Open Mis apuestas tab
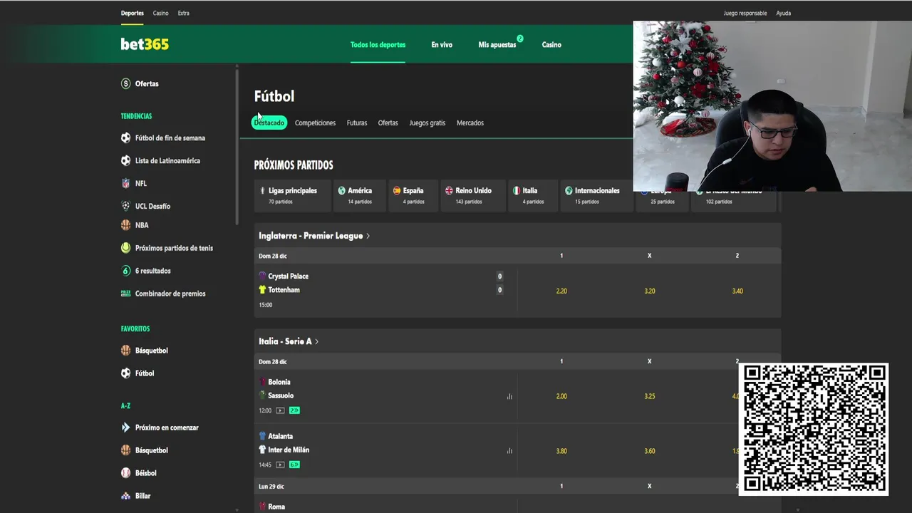 [497, 44]
